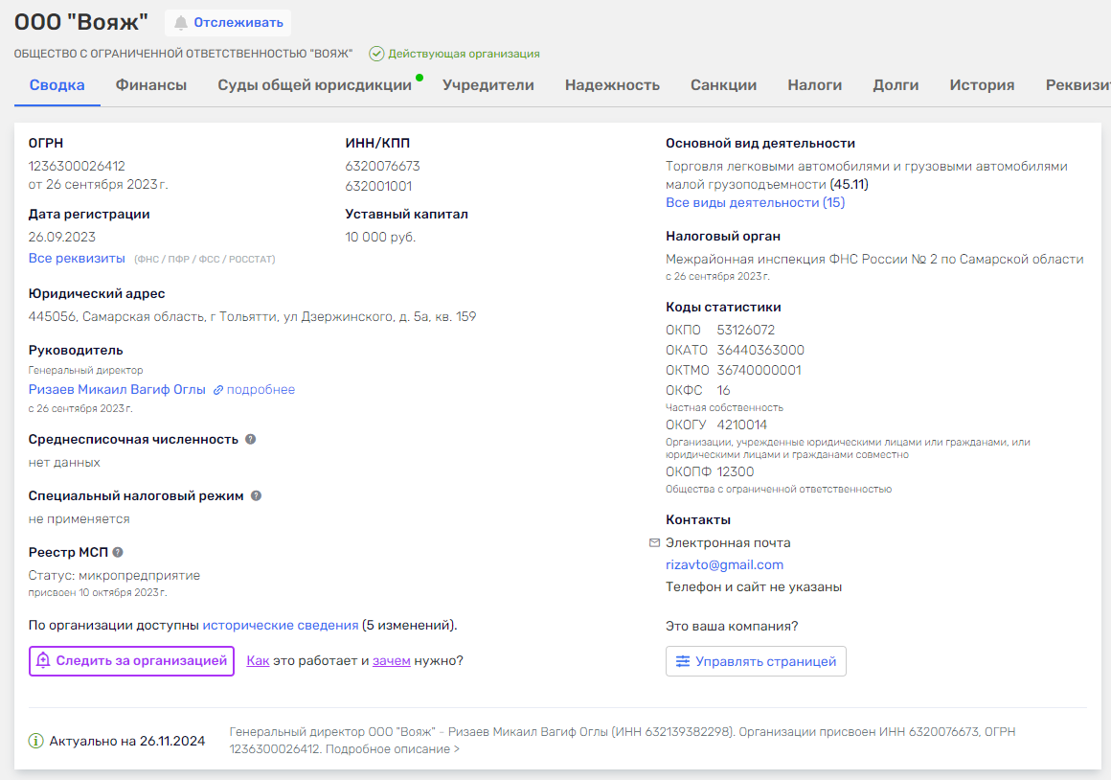1111x780 pixels.
Task: Click the rizavto@gmail.com email link
Action: click(724, 564)
